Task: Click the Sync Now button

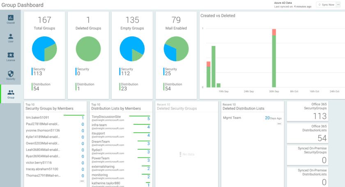Action: pyautogui.click(x=326, y=5)
